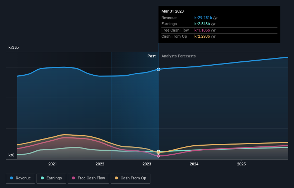The width and height of the screenshot is (294, 188).
Task: Click the Past section label
Action: [151, 56]
